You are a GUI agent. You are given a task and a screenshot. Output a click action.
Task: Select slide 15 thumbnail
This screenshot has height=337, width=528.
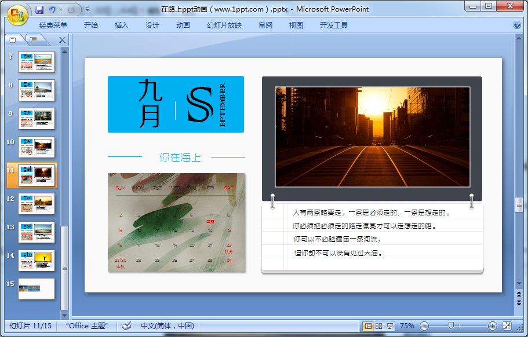[x=37, y=289]
